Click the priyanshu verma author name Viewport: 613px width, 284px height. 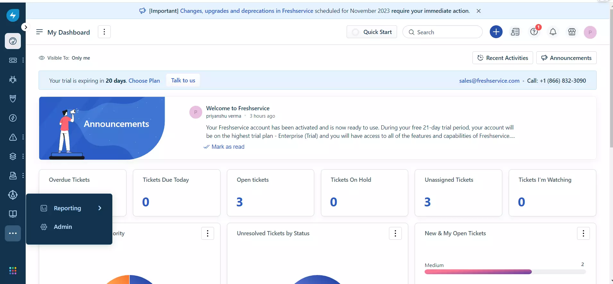pos(223,116)
